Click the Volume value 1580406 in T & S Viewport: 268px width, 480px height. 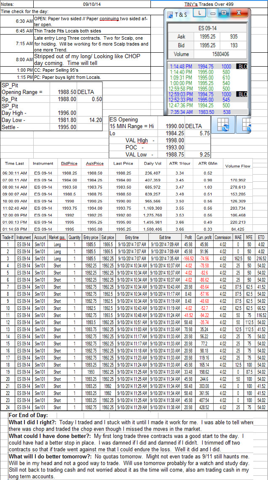pyautogui.click(x=220, y=54)
